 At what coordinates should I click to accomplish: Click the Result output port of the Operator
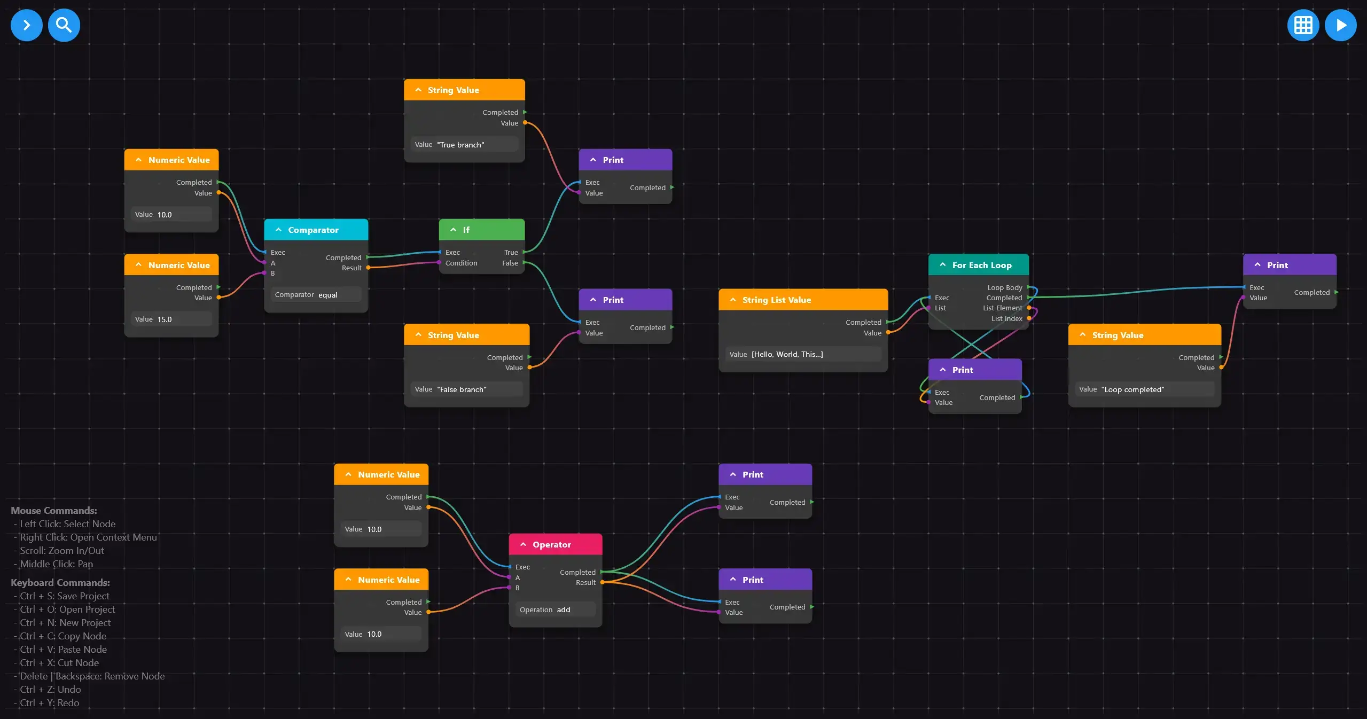(x=602, y=582)
